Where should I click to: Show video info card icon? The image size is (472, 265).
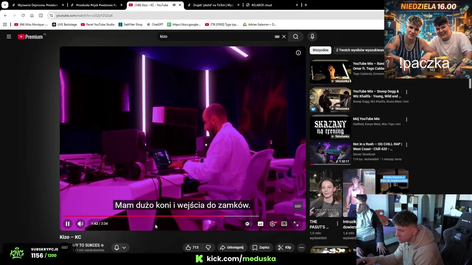(x=298, y=53)
